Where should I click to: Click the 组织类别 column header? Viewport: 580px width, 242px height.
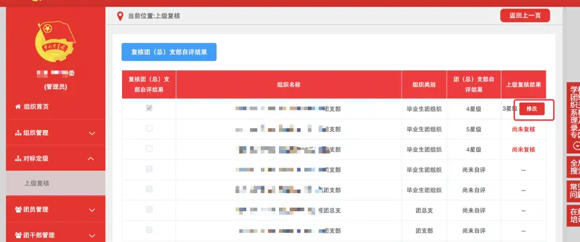pyautogui.click(x=424, y=84)
